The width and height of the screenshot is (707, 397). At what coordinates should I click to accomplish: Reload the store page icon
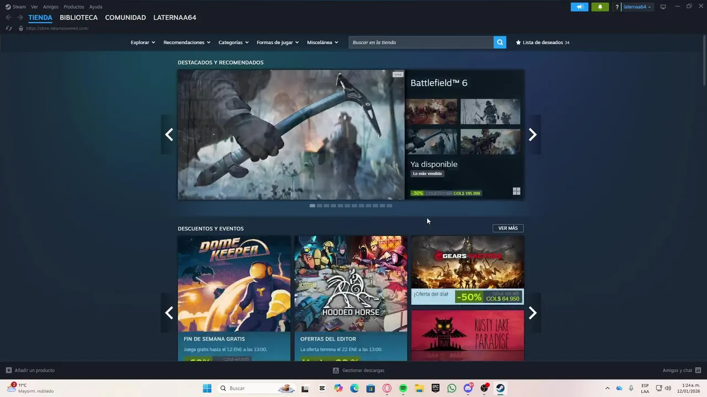pos(8,28)
